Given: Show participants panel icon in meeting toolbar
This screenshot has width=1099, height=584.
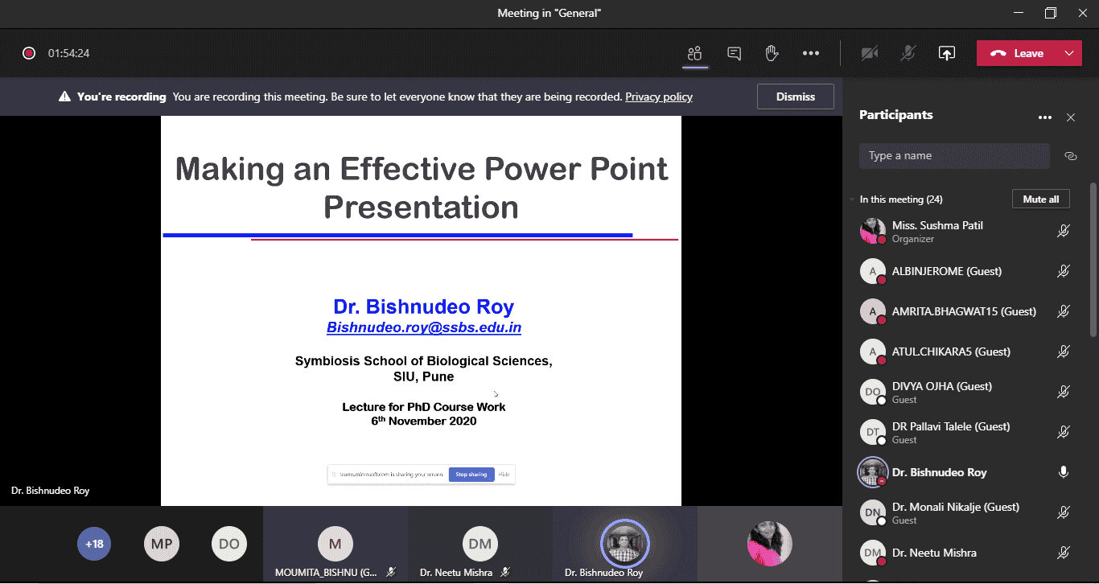Looking at the screenshot, I should pos(695,53).
